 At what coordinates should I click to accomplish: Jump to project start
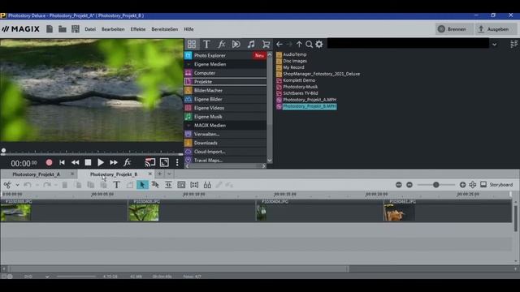coord(62,162)
